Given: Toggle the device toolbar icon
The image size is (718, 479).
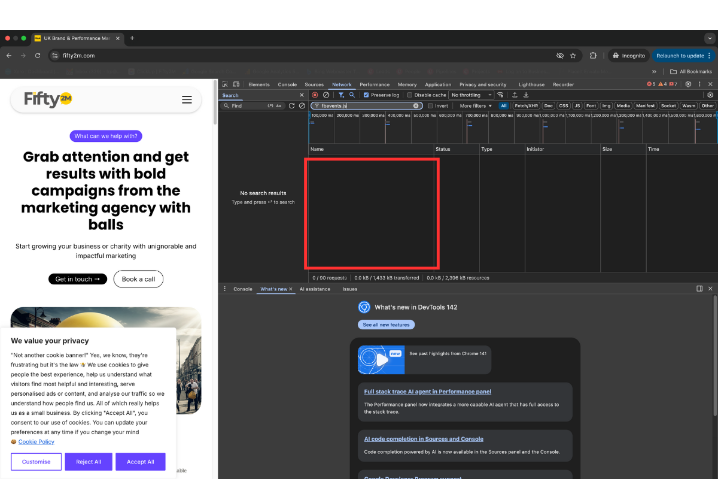Looking at the screenshot, I should (236, 84).
